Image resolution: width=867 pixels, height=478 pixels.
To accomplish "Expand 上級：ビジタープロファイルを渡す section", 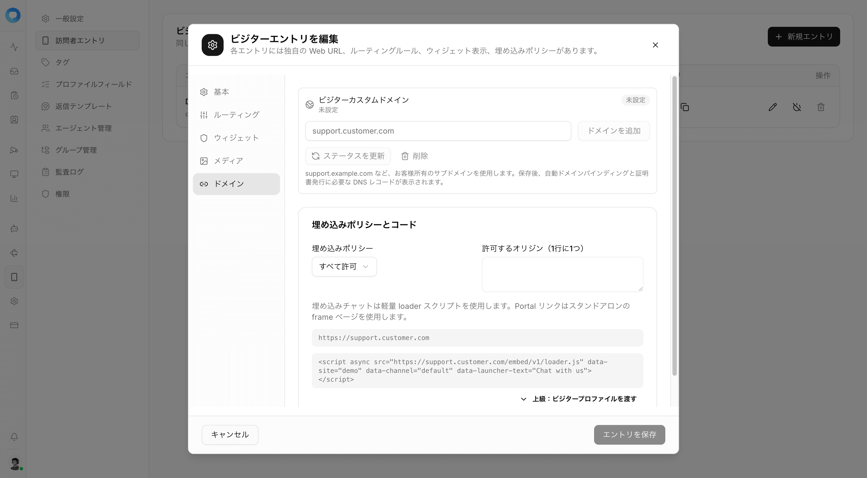I will (x=578, y=399).
